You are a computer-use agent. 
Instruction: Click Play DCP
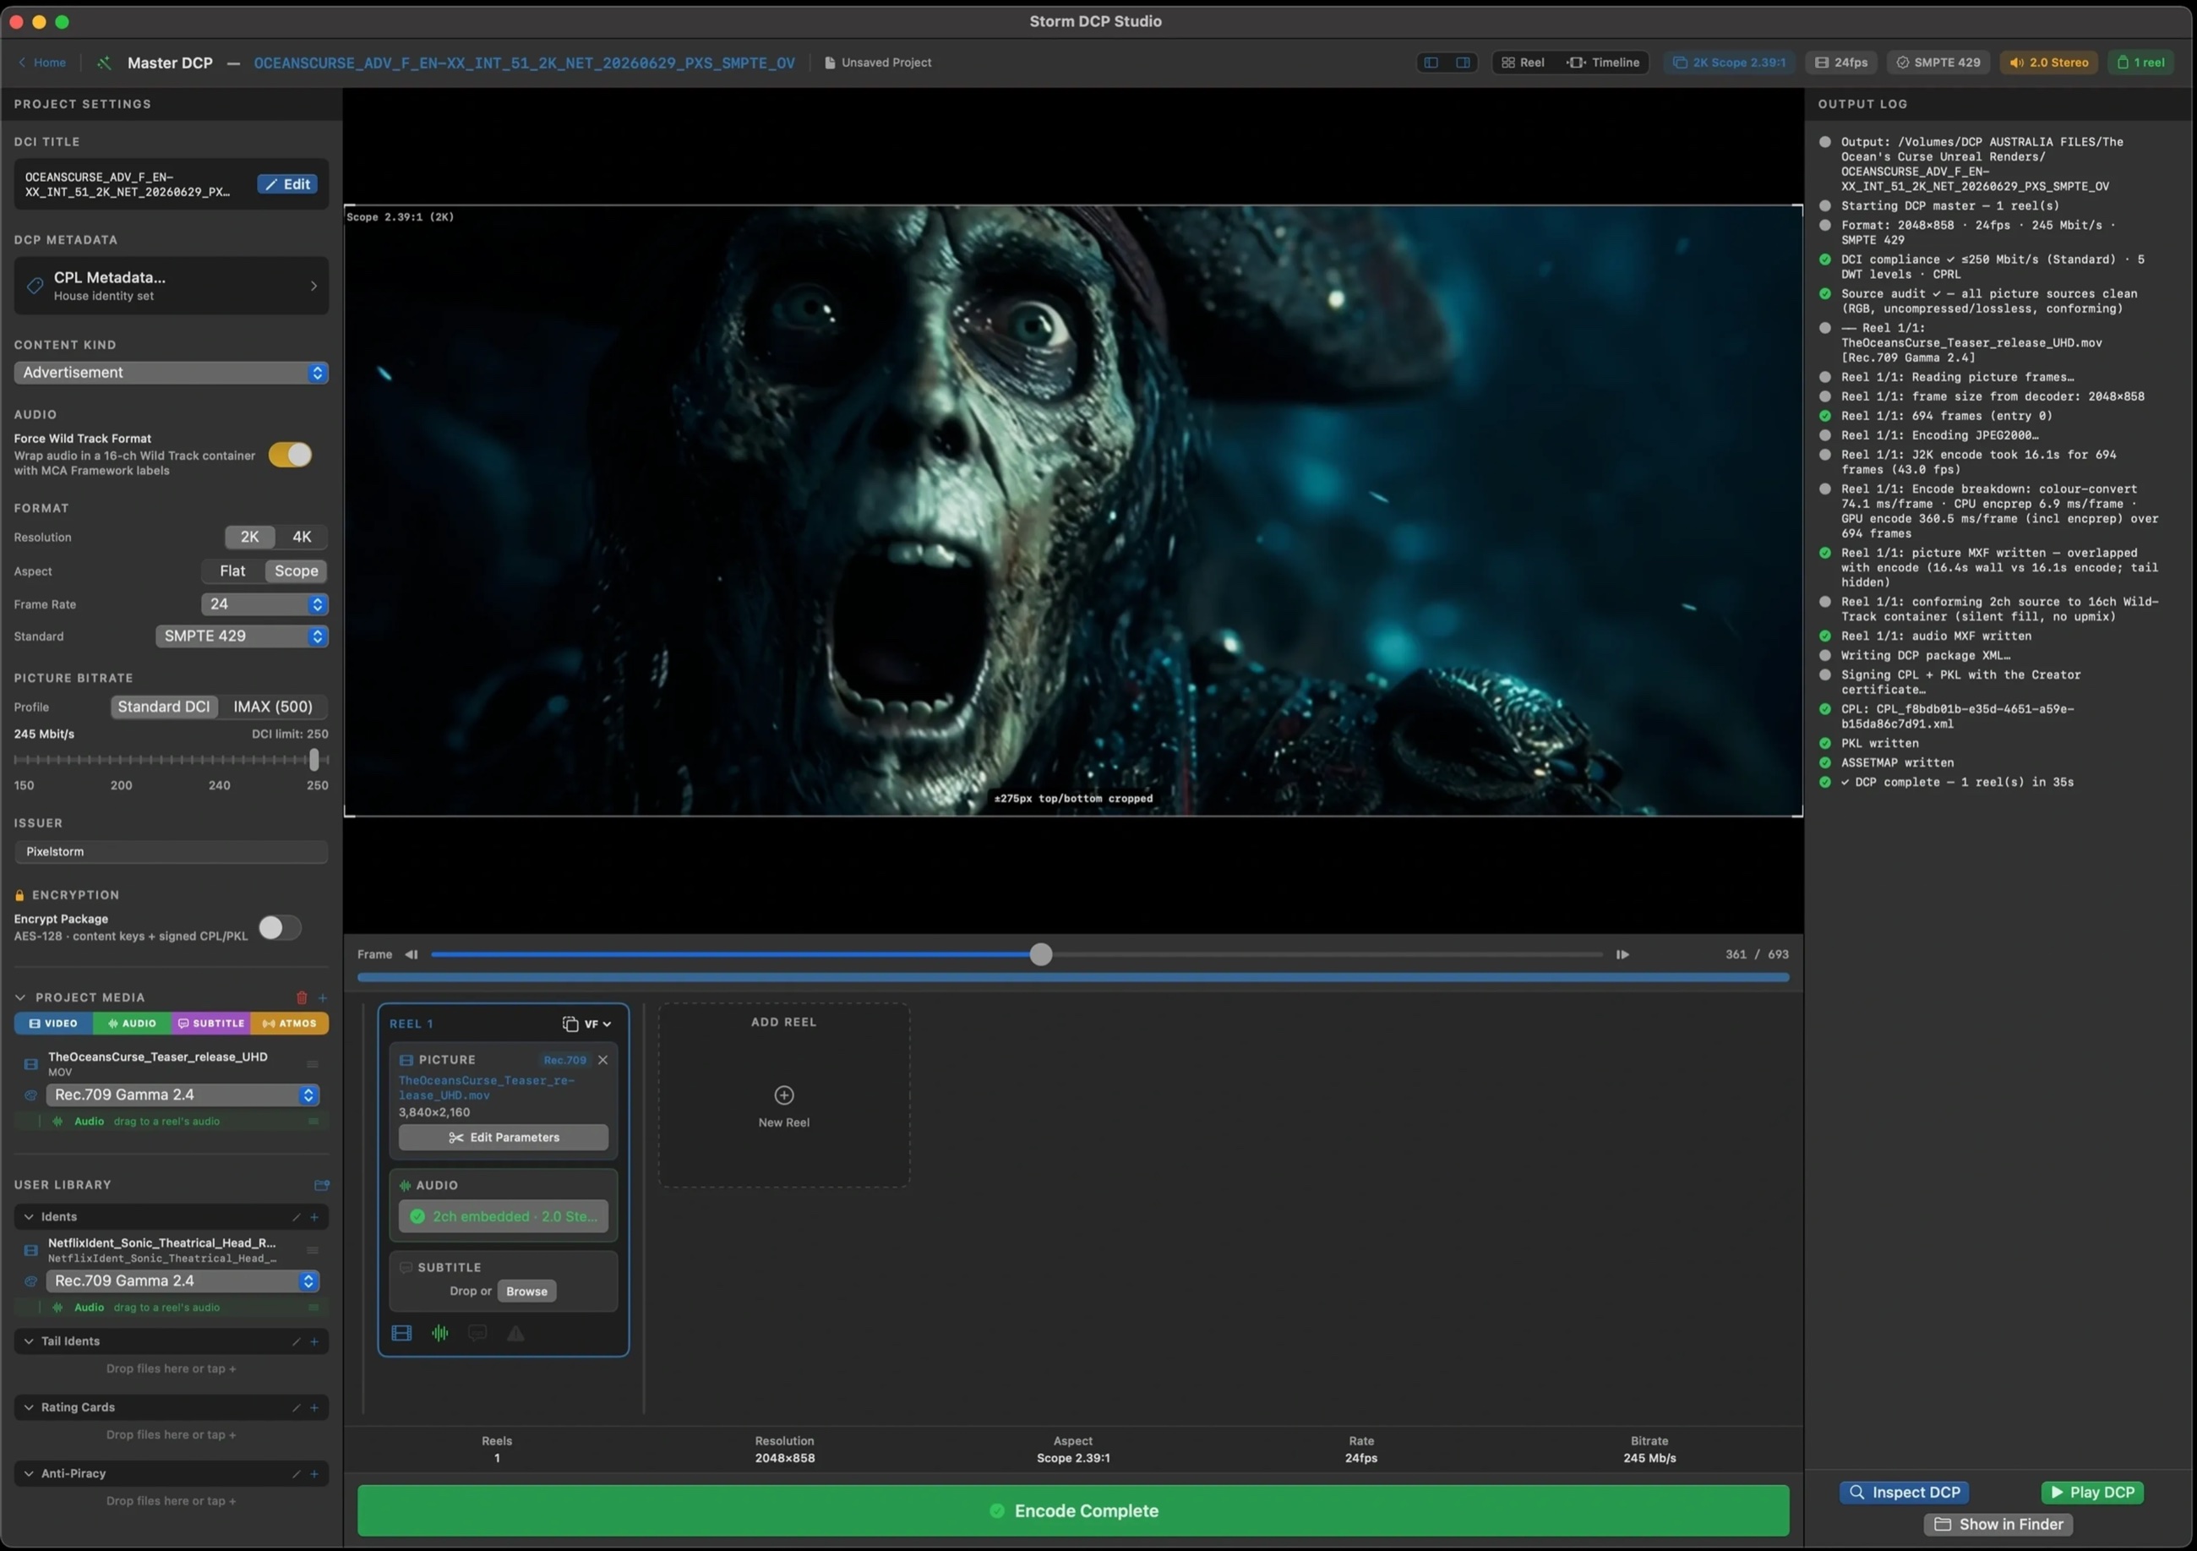[x=2093, y=1493]
